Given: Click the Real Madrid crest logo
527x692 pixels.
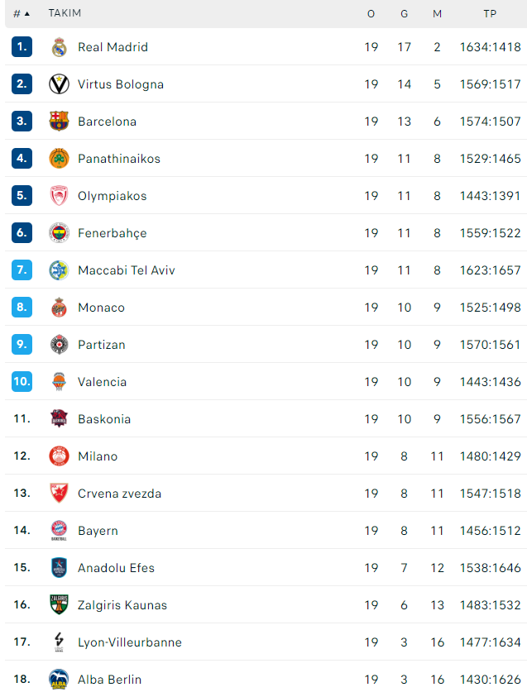Looking at the screenshot, I should pyautogui.click(x=59, y=47).
